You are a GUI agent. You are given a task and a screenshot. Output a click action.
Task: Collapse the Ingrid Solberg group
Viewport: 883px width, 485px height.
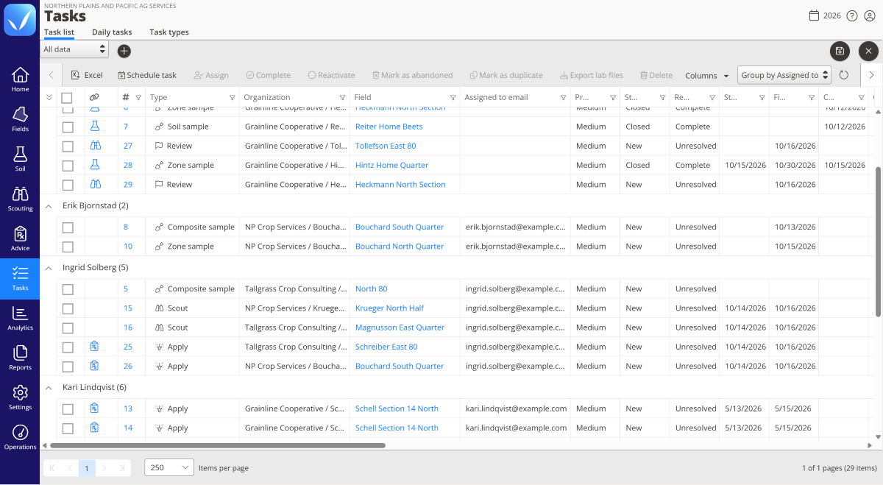click(x=49, y=267)
